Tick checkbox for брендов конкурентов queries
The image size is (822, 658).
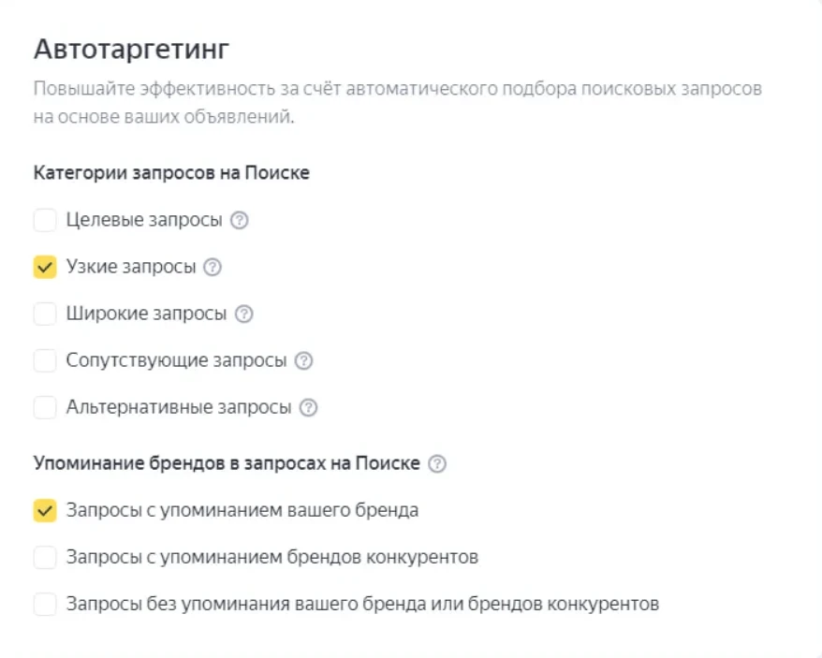45,557
